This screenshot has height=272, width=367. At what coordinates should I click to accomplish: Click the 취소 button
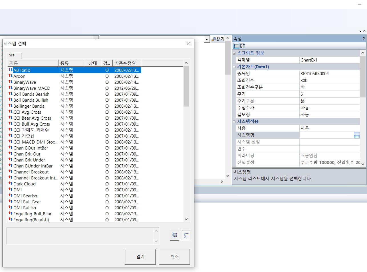coord(174,257)
